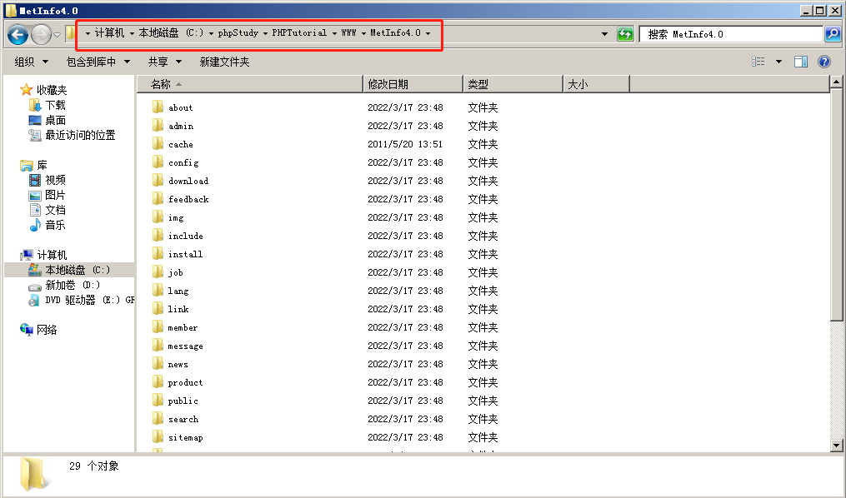Viewport: 846px width, 498px height.
Task: Select 收藏夹 in the navigation pane
Action: [51, 90]
